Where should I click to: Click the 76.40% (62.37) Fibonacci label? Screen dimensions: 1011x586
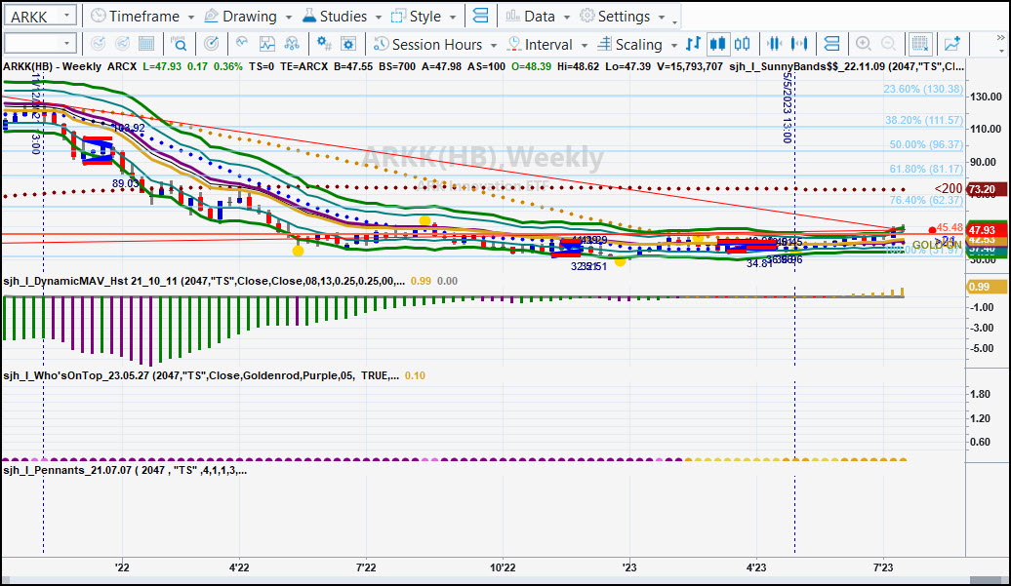pyautogui.click(x=926, y=200)
